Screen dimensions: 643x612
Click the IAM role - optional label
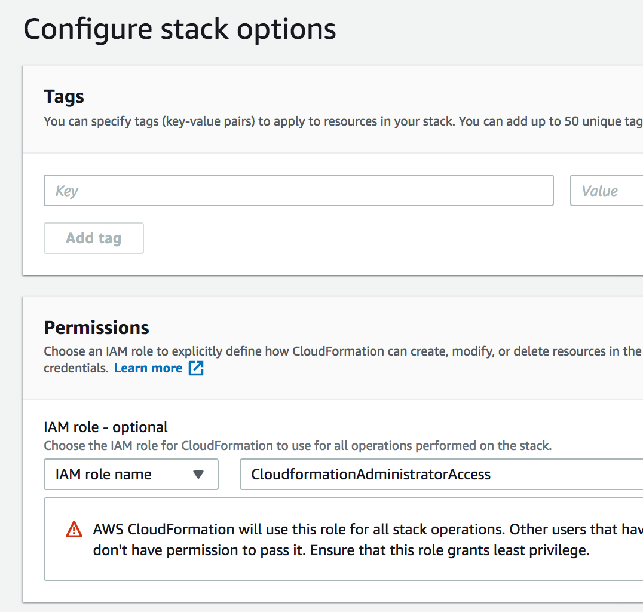coord(106,427)
